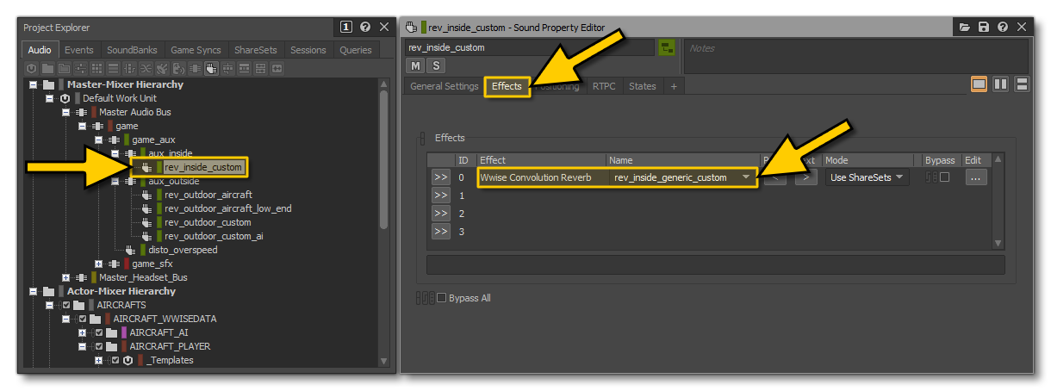Screen dimensions: 1051x391
Task: Click the Edit (...) button for effect 0
Action: (x=973, y=177)
